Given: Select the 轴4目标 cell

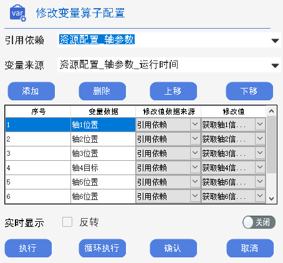Looking at the screenshot, I should coord(103,168).
